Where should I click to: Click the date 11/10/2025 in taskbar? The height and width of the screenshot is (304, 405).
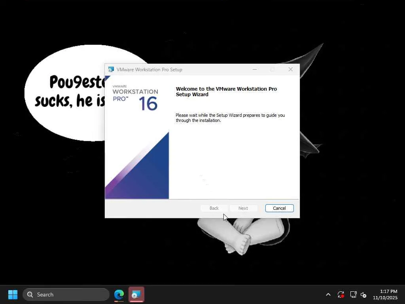click(385, 298)
